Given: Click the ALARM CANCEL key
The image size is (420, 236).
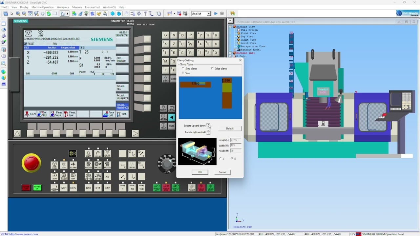Looking at the screenshot, I should (x=163, y=108).
